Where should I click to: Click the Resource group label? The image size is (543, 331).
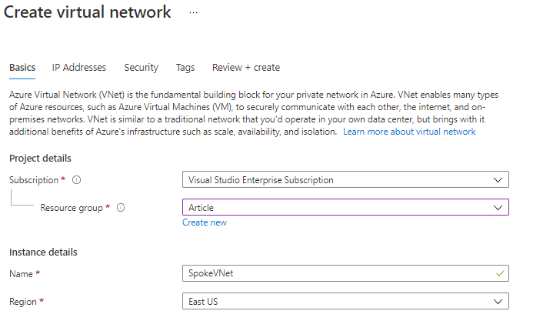click(x=72, y=208)
